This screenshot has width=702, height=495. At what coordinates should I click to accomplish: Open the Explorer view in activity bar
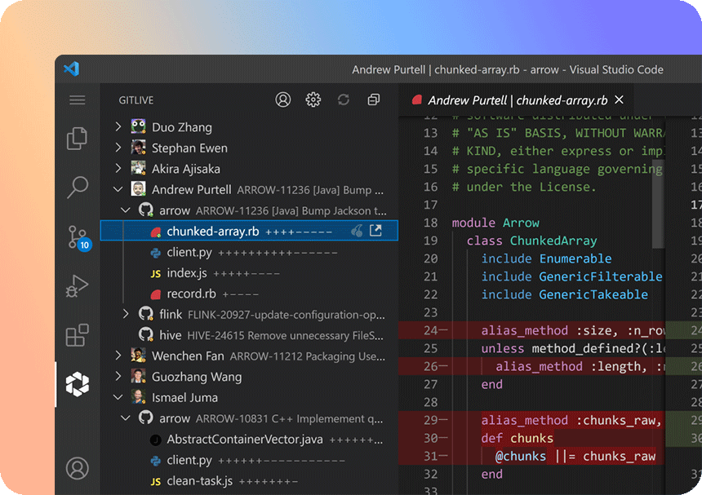(x=78, y=139)
